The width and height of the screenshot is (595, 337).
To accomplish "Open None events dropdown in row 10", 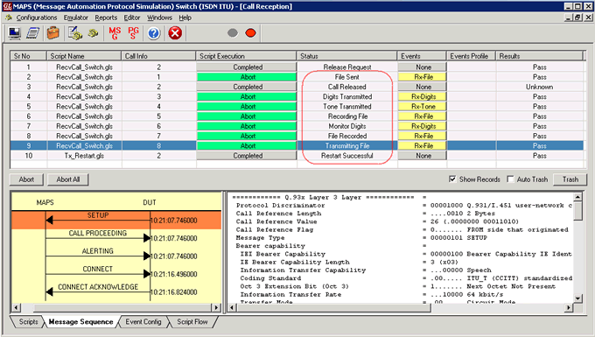I will 423,156.
